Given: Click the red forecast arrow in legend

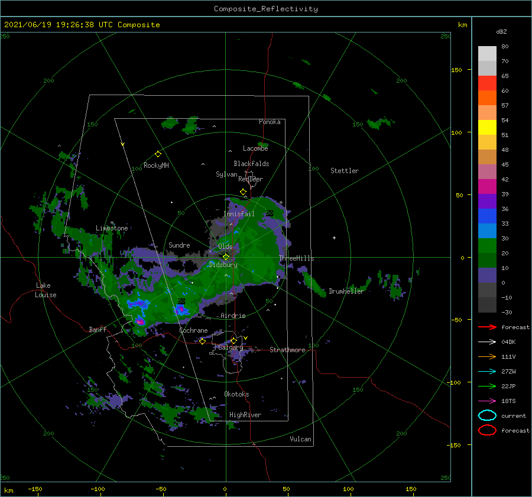Looking at the screenshot, I should pyautogui.click(x=487, y=327).
